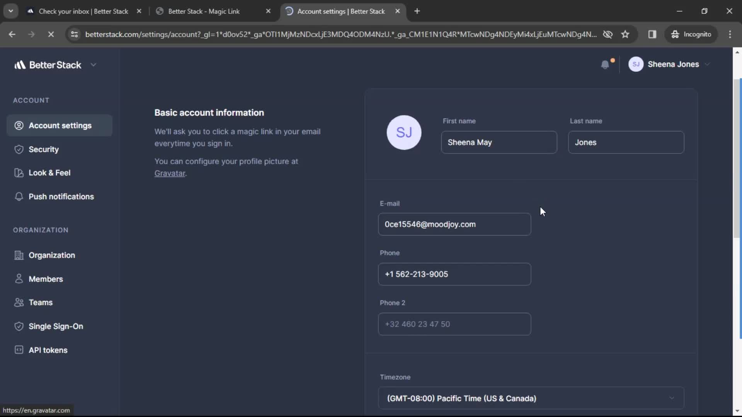Click the Better Stack magic link tab
Screen dimensions: 742x417
tap(203, 11)
